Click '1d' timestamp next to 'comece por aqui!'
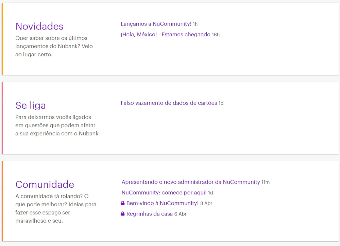This screenshot has height=246, width=340. pyautogui.click(x=210, y=193)
